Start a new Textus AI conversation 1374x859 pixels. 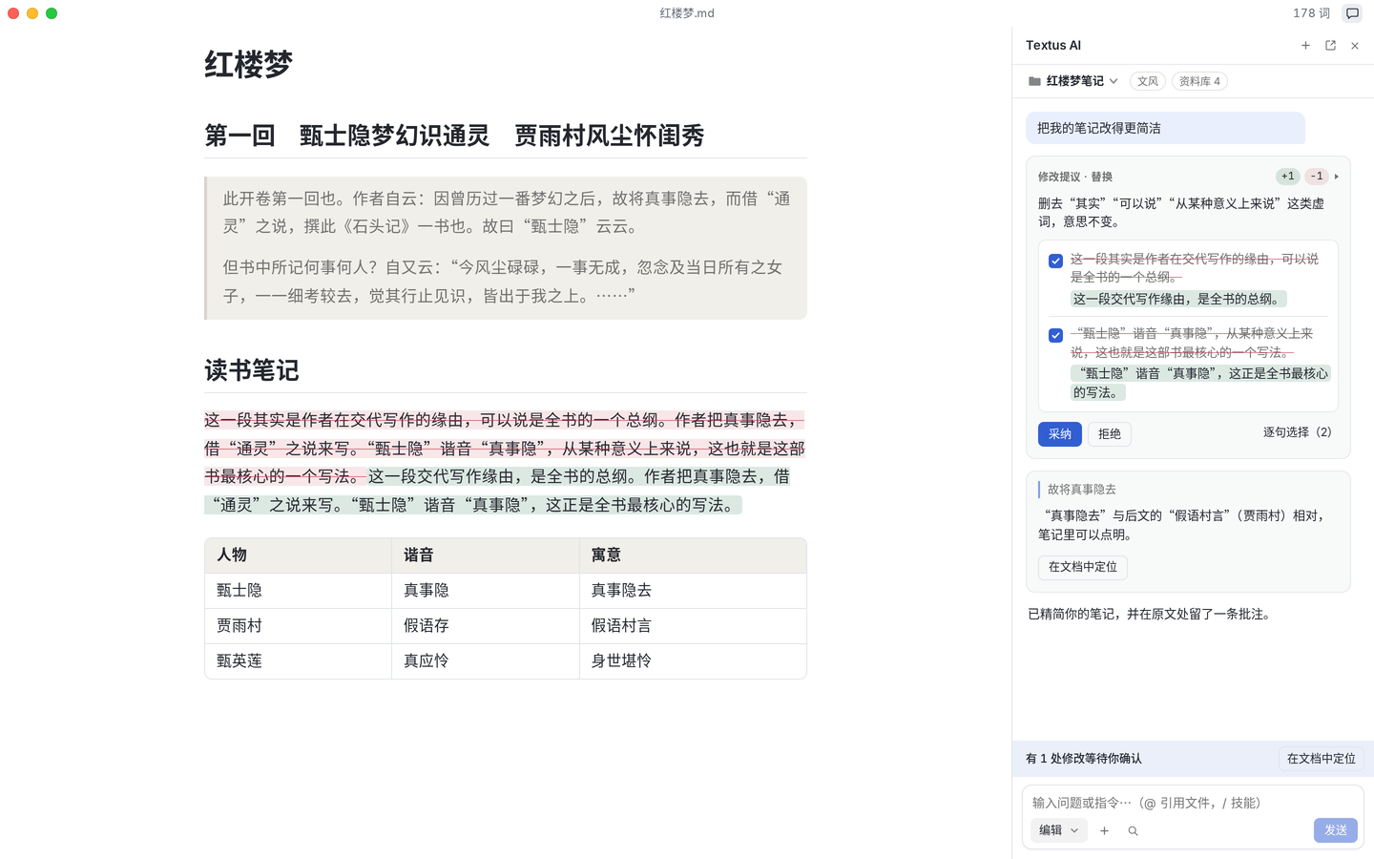pyautogui.click(x=1305, y=46)
